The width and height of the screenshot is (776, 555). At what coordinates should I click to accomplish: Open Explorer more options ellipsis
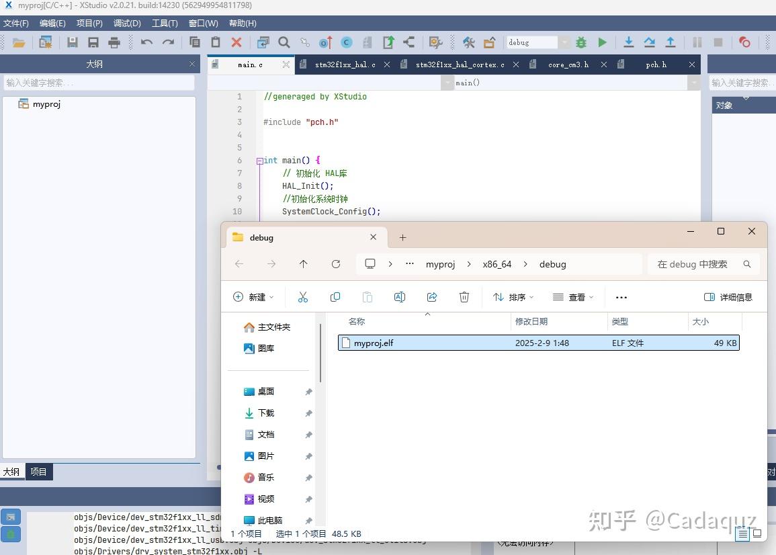621,297
